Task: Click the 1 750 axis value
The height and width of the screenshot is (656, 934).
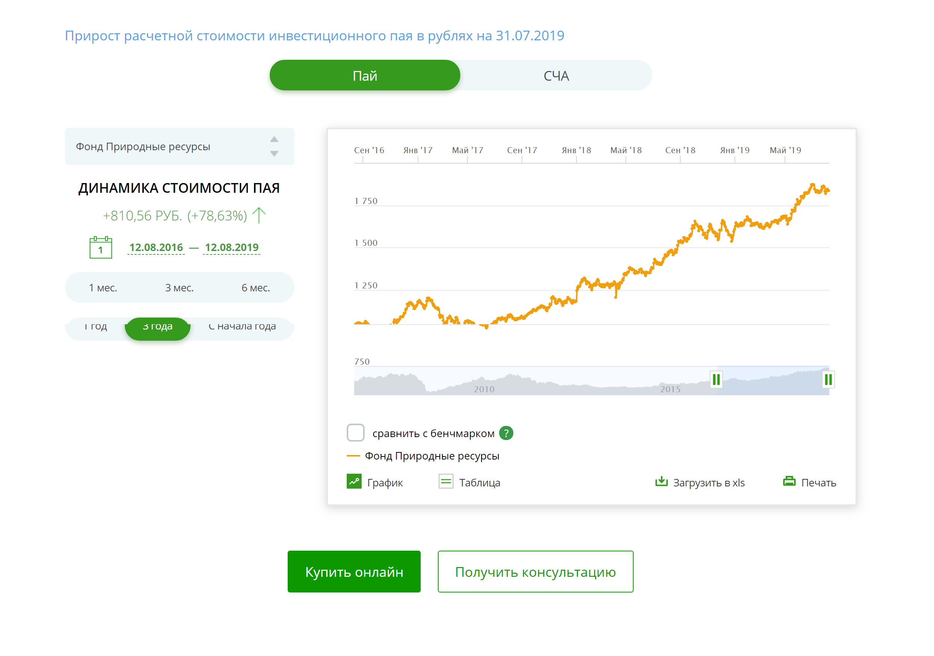Action: [x=366, y=201]
